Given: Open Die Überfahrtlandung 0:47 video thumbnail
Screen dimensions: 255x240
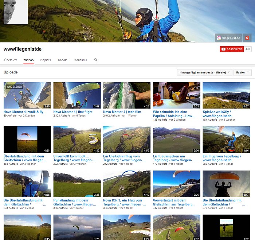Looking at the screenshot, I should click(x=226, y=184).
